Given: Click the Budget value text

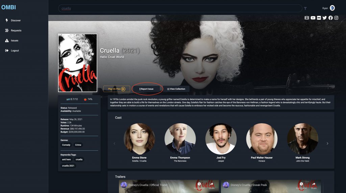Looking at the screenshot, I should pos(77,132).
